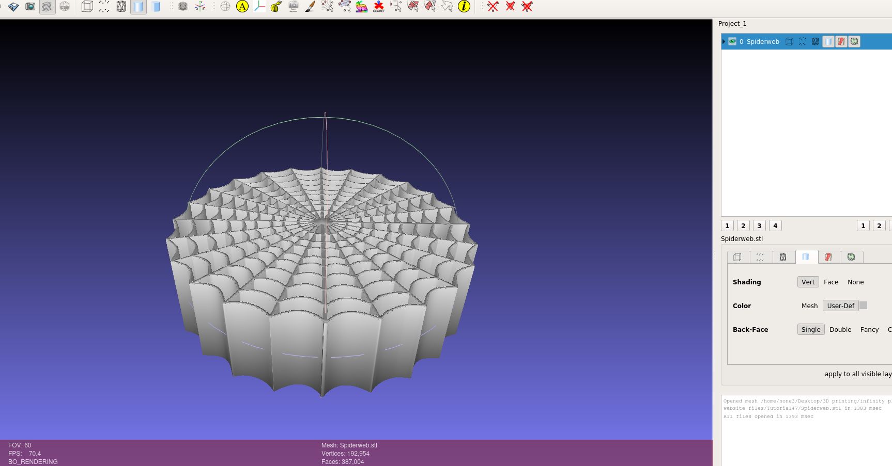
Task: Set Shading to Face
Action: 831,282
